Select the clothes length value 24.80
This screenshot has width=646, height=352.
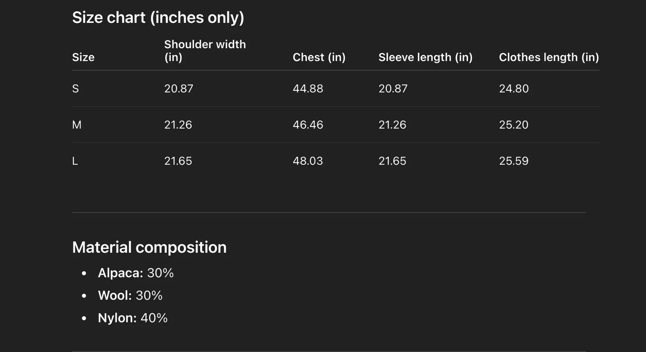(x=514, y=89)
